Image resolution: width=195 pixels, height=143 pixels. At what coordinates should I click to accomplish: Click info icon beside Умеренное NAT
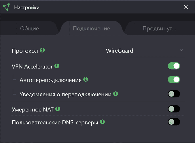pos(58,109)
